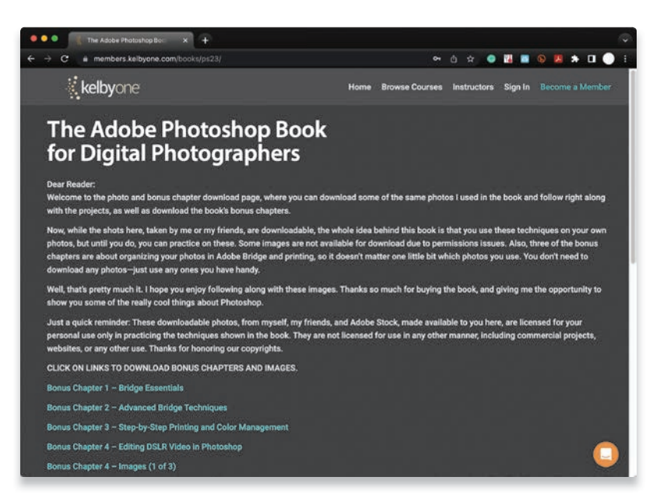Open the Browse Courses nav item
This screenshot has height=498, width=646.
pyautogui.click(x=412, y=87)
